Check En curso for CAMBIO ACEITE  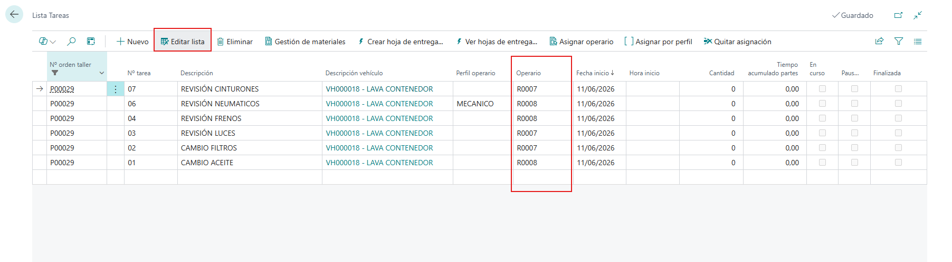point(822,163)
